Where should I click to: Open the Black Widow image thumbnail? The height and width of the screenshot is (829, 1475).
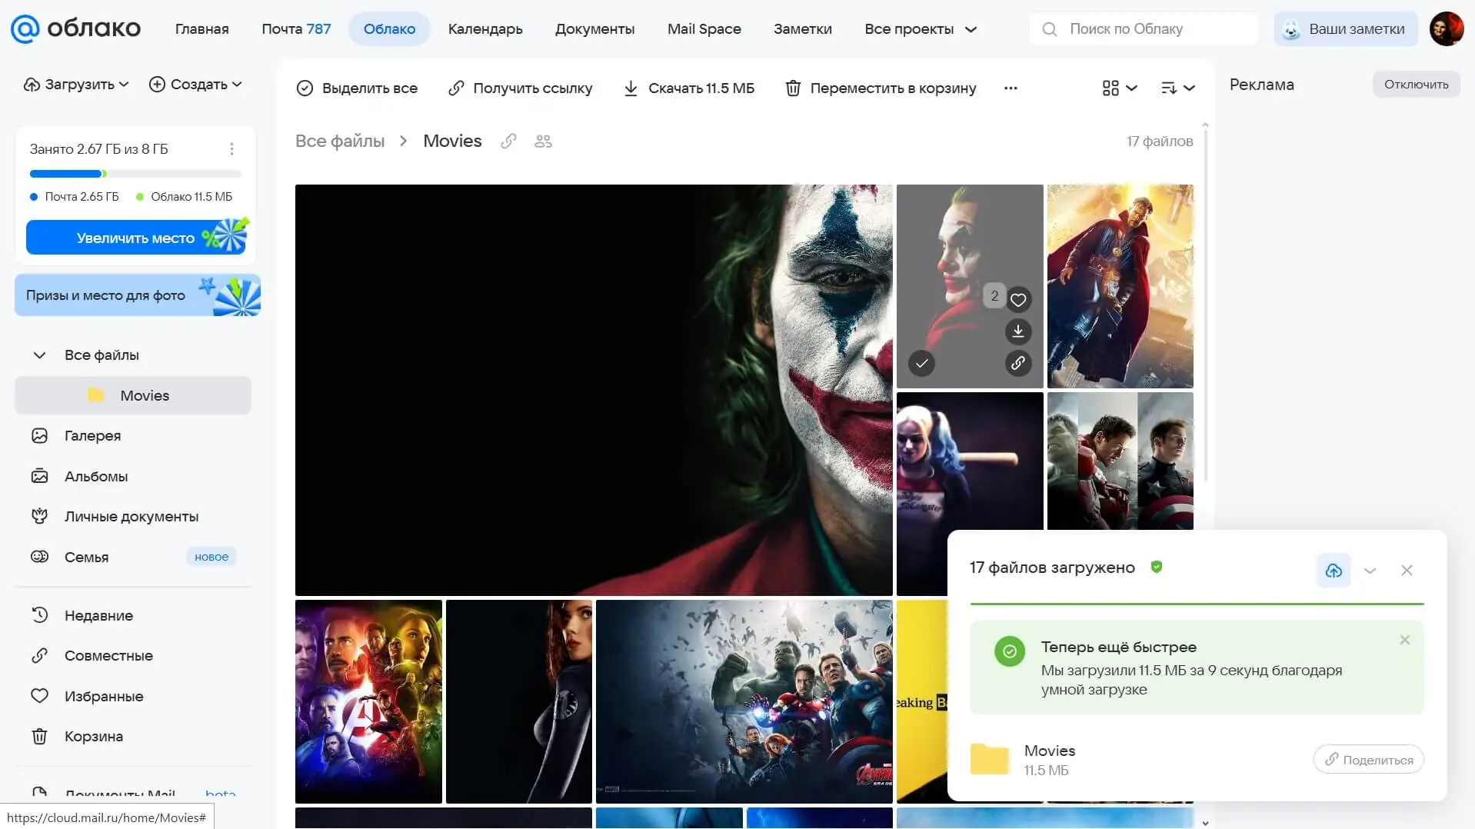click(x=519, y=701)
